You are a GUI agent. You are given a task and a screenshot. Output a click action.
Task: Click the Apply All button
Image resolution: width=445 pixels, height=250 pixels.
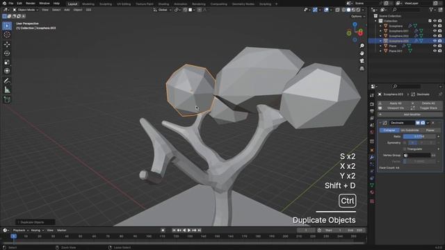pos(394,103)
